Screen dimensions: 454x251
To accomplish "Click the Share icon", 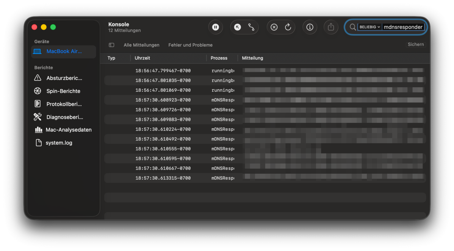I will (331, 27).
